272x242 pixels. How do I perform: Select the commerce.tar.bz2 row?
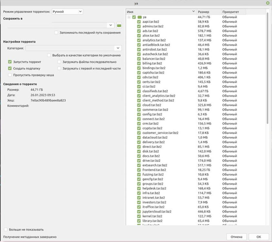pyautogui.click(x=196, y=110)
